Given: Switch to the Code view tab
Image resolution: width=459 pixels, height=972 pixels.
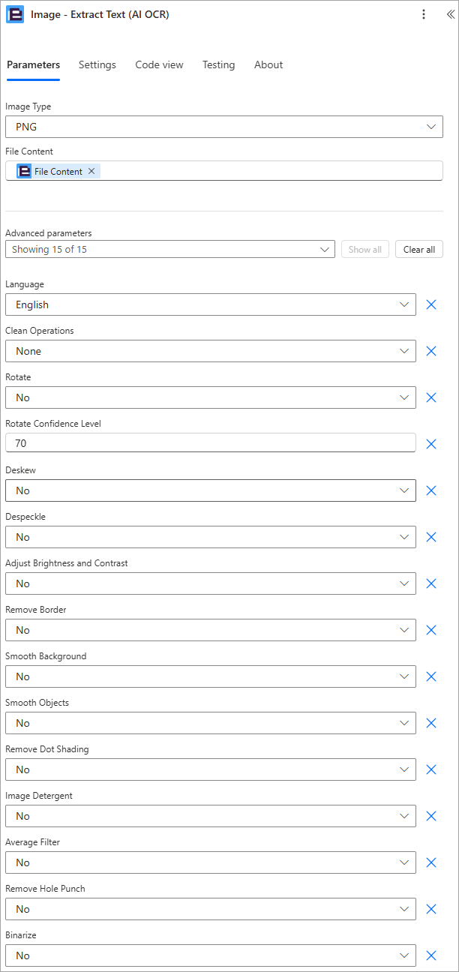Looking at the screenshot, I should [x=159, y=64].
